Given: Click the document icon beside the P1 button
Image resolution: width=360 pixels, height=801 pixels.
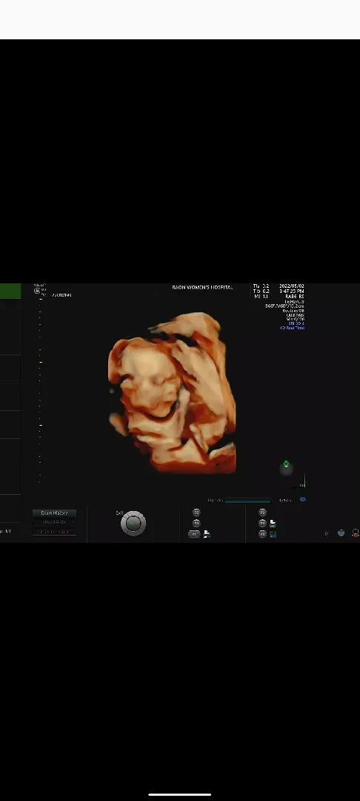Looking at the screenshot, I should (207, 534).
